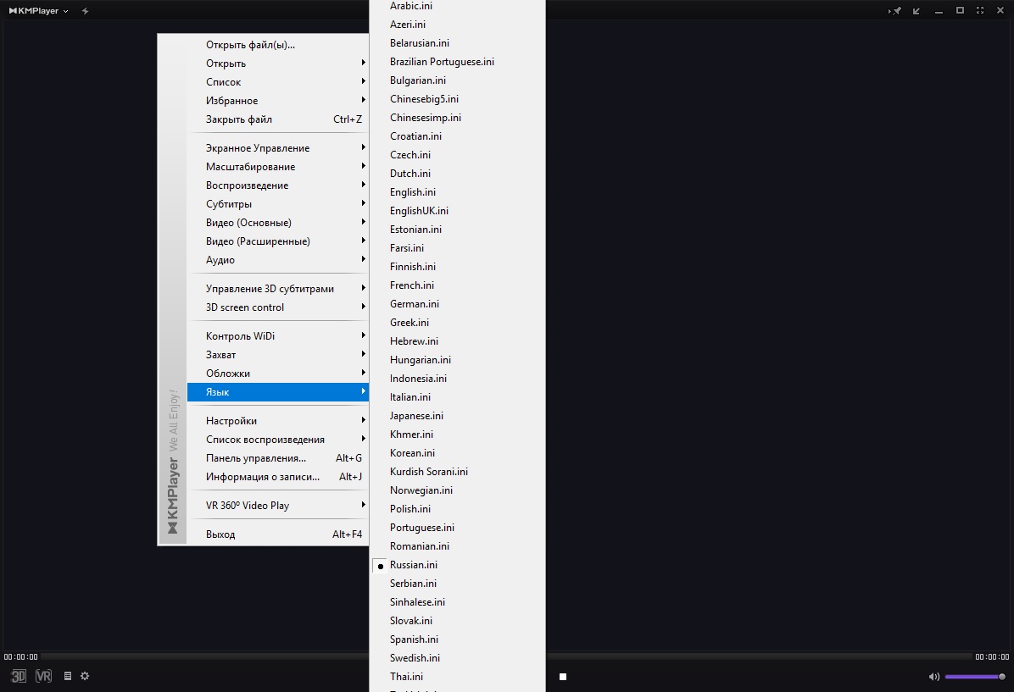Viewport: 1014px width, 692px height.
Task: Click the lightning bolt icon in title bar
Action: click(x=85, y=11)
